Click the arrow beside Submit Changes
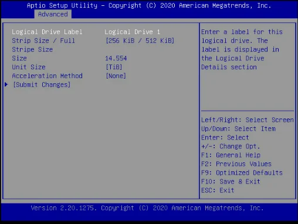 6,84
